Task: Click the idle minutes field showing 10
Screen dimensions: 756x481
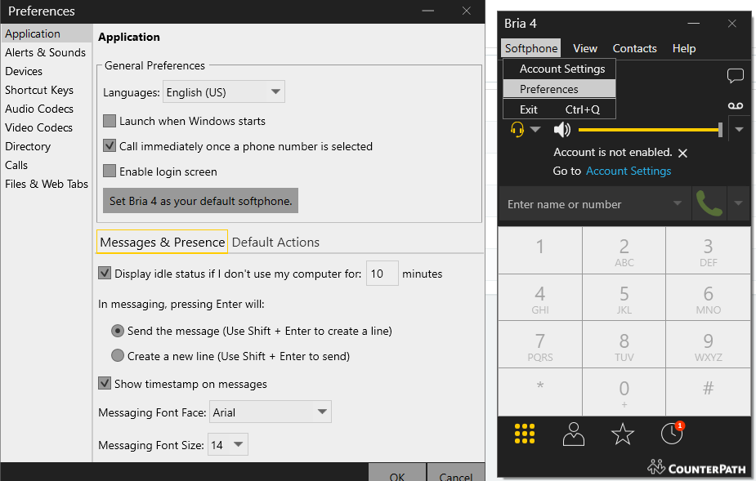Action: [x=382, y=274]
